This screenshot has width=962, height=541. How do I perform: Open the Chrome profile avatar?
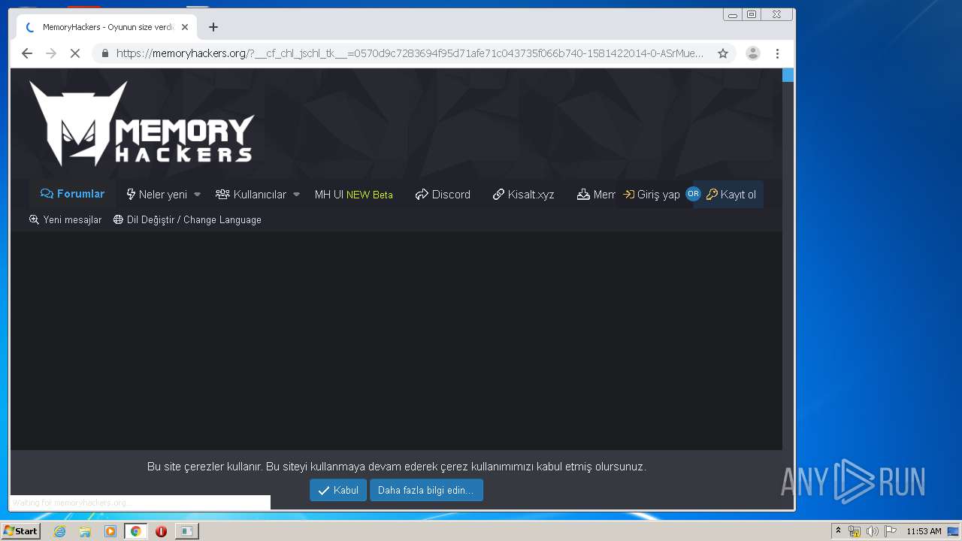[752, 53]
